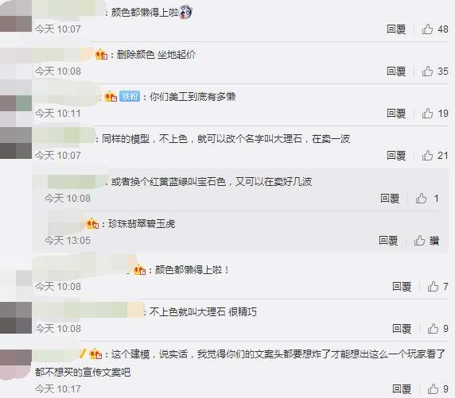Screen dimensions: 455x398
Task: Like the 删除颜色 坐地起价 comment
Action: pyautogui.click(x=427, y=71)
